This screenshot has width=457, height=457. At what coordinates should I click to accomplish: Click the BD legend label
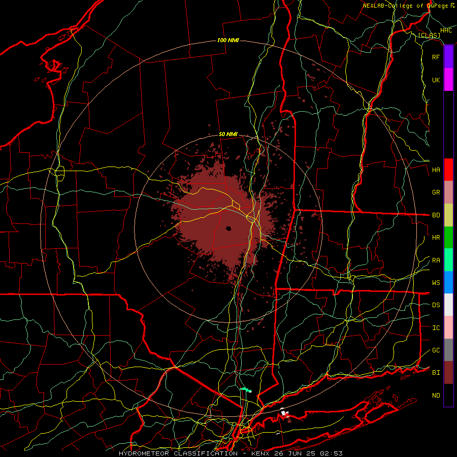click(x=436, y=215)
